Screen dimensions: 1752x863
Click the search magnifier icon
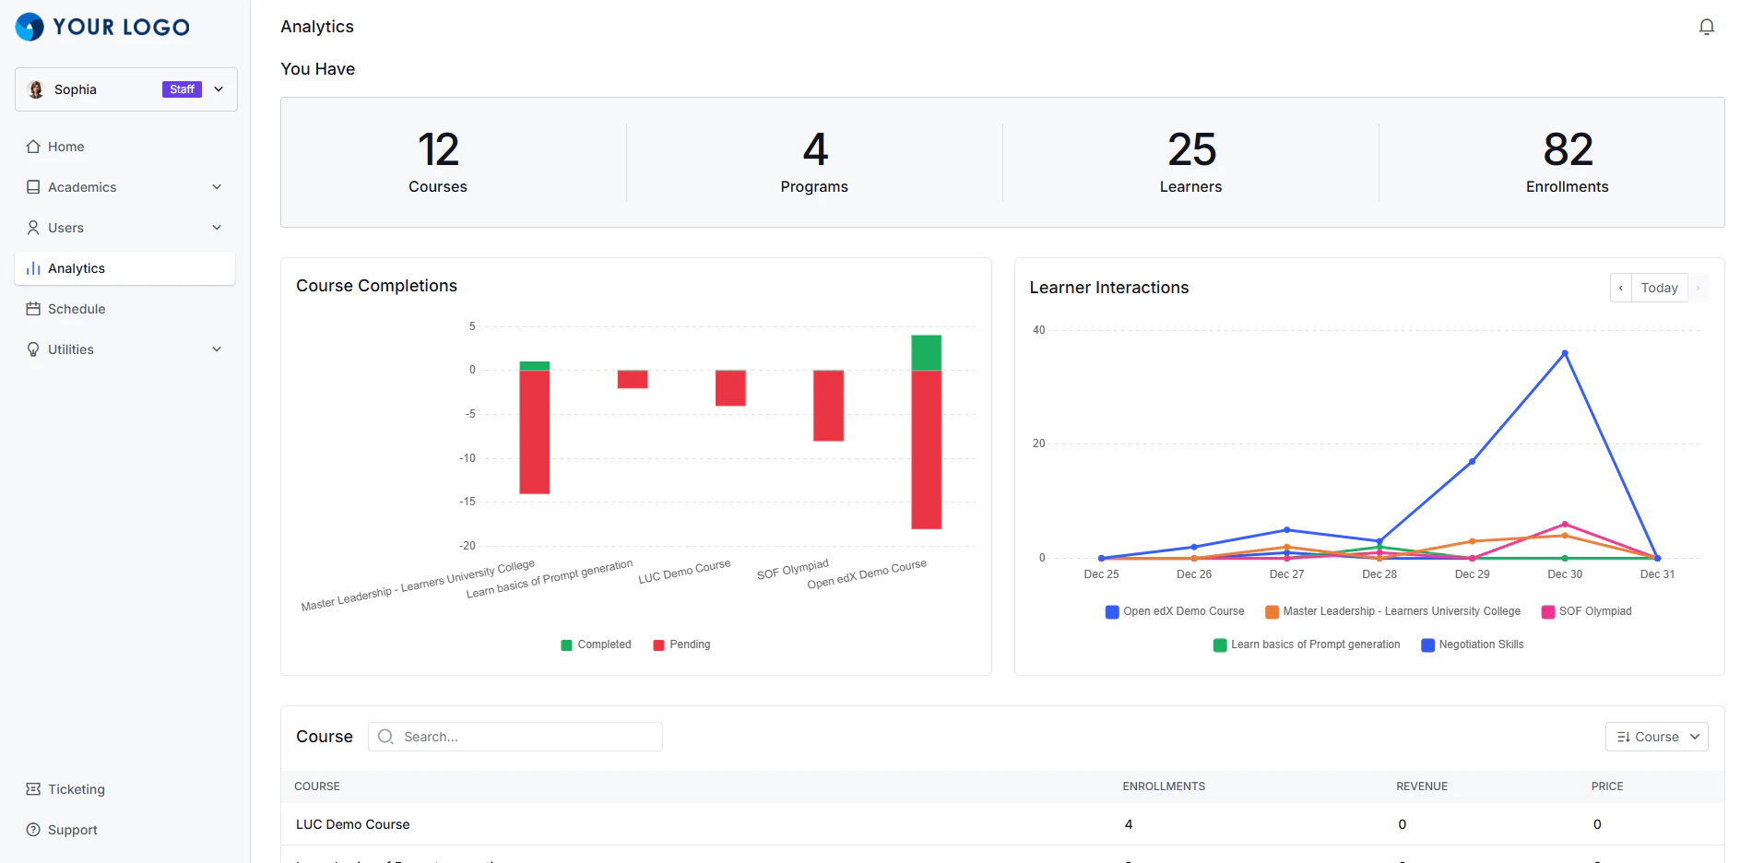[385, 737]
